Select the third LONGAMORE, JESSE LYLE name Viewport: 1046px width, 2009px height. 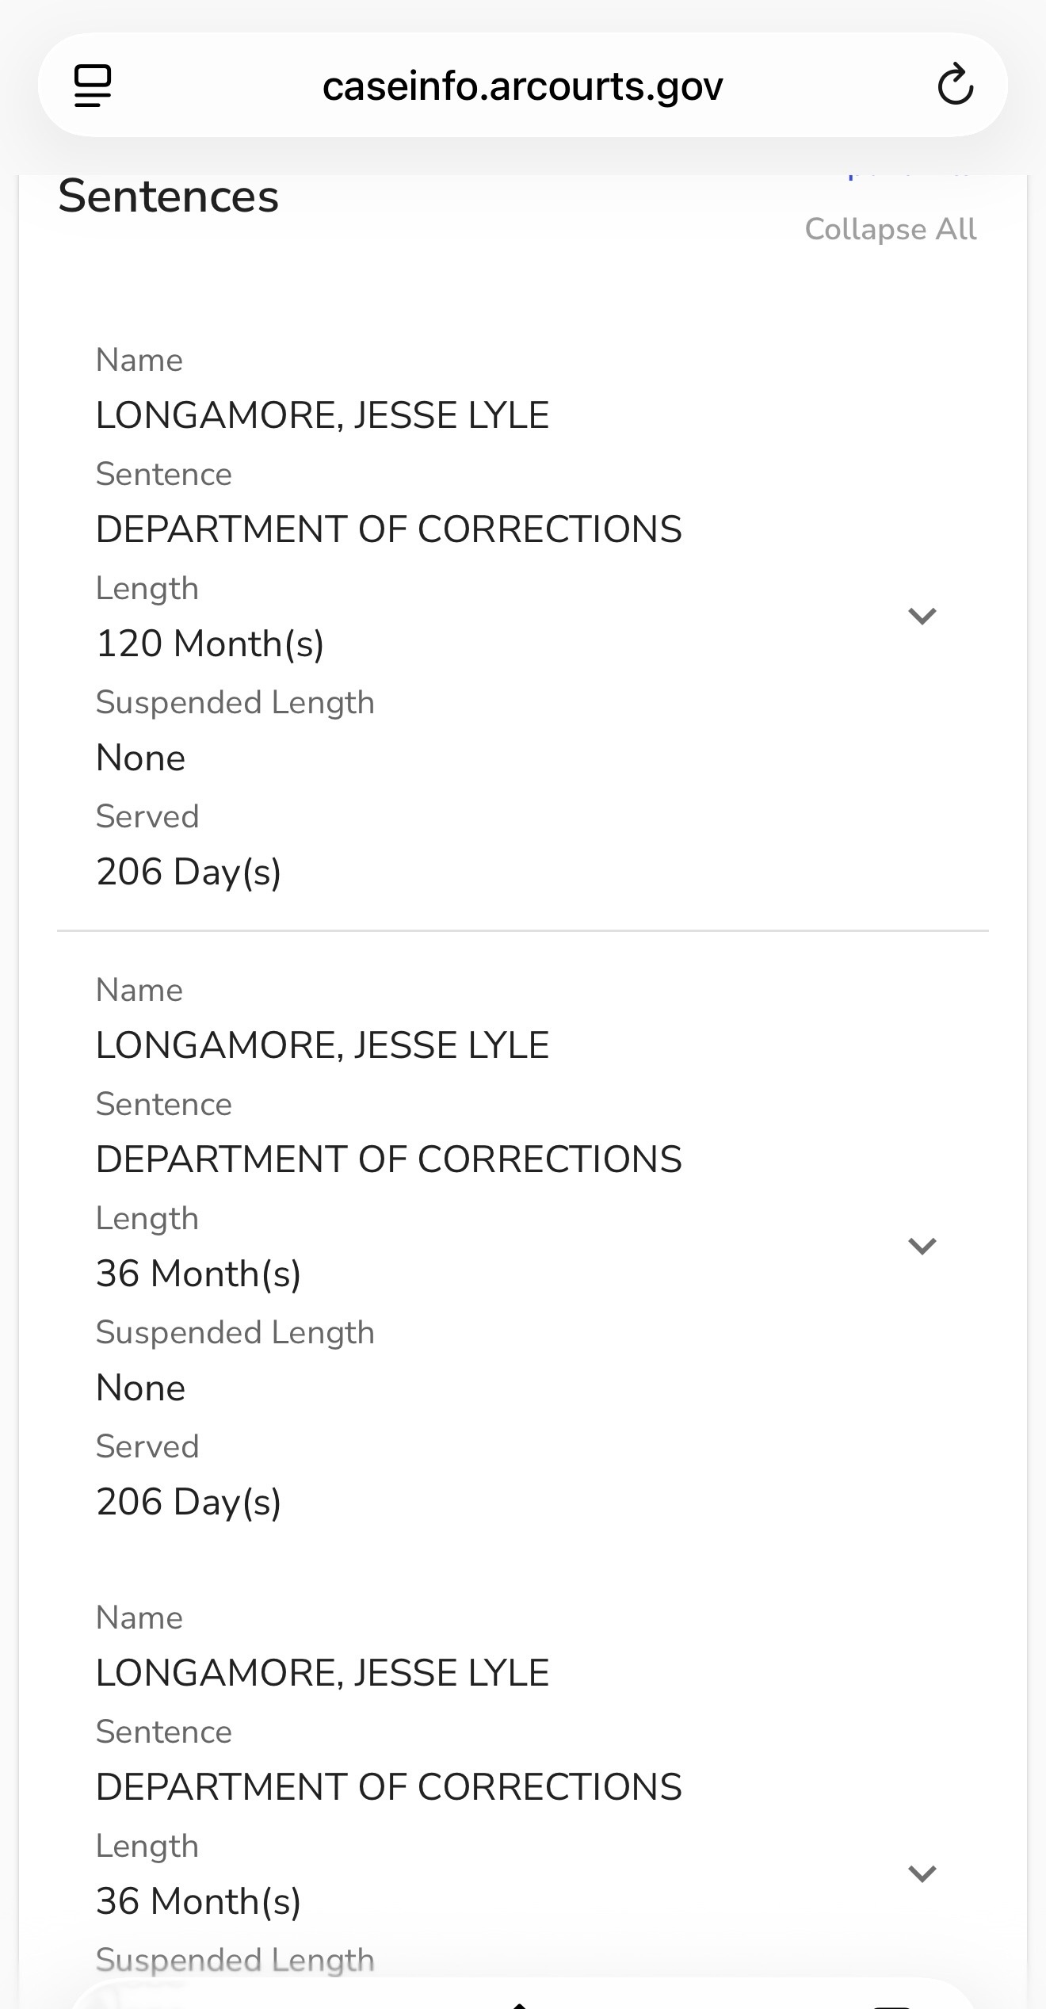(322, 1673)
